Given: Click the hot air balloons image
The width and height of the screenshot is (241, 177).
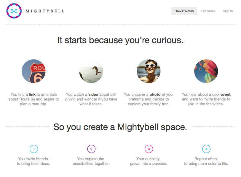Looking at the screenshot, I should [x=206, y=71].
